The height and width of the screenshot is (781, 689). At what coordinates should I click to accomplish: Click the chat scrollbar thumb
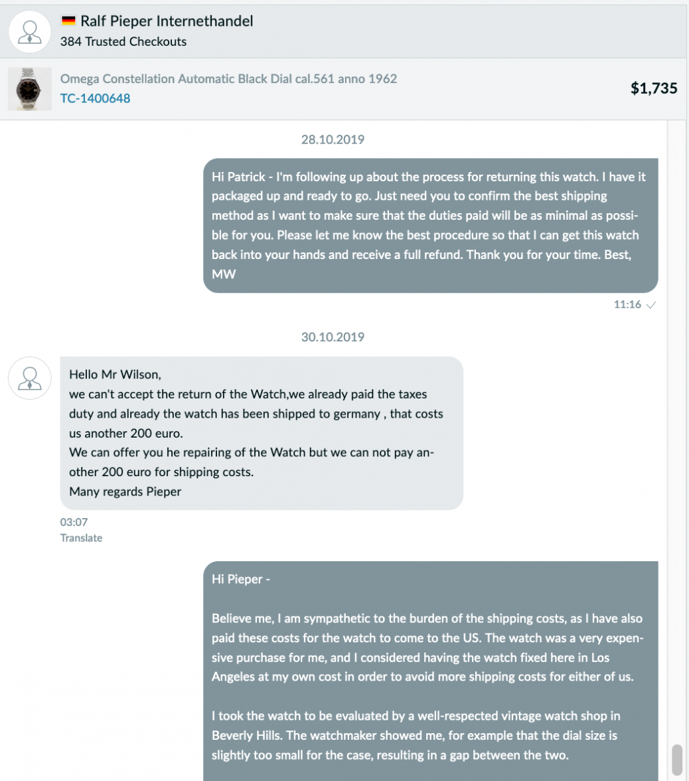677,760
